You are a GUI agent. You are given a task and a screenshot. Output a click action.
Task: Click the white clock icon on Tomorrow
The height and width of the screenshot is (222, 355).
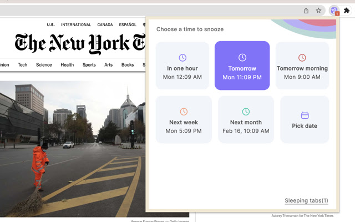tap(242, 58)
